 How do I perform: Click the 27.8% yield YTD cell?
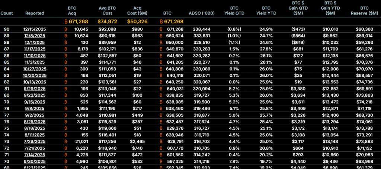point(266,49)
